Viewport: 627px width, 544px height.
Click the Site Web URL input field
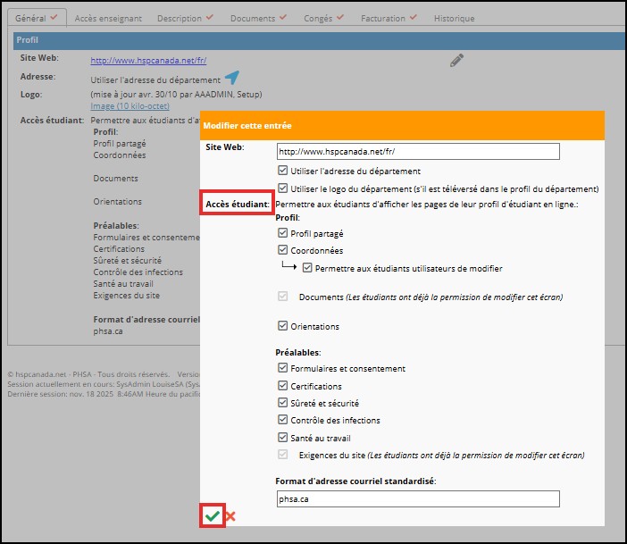pyautogui.click(x=417, y=151)
